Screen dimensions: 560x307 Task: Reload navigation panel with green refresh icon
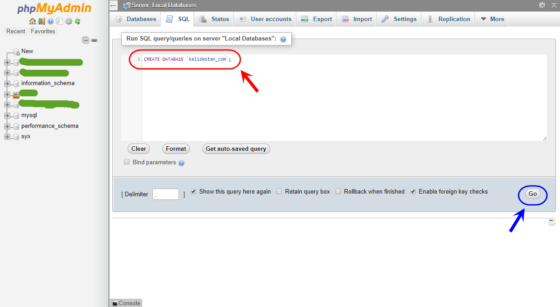[x=78, y=21]
